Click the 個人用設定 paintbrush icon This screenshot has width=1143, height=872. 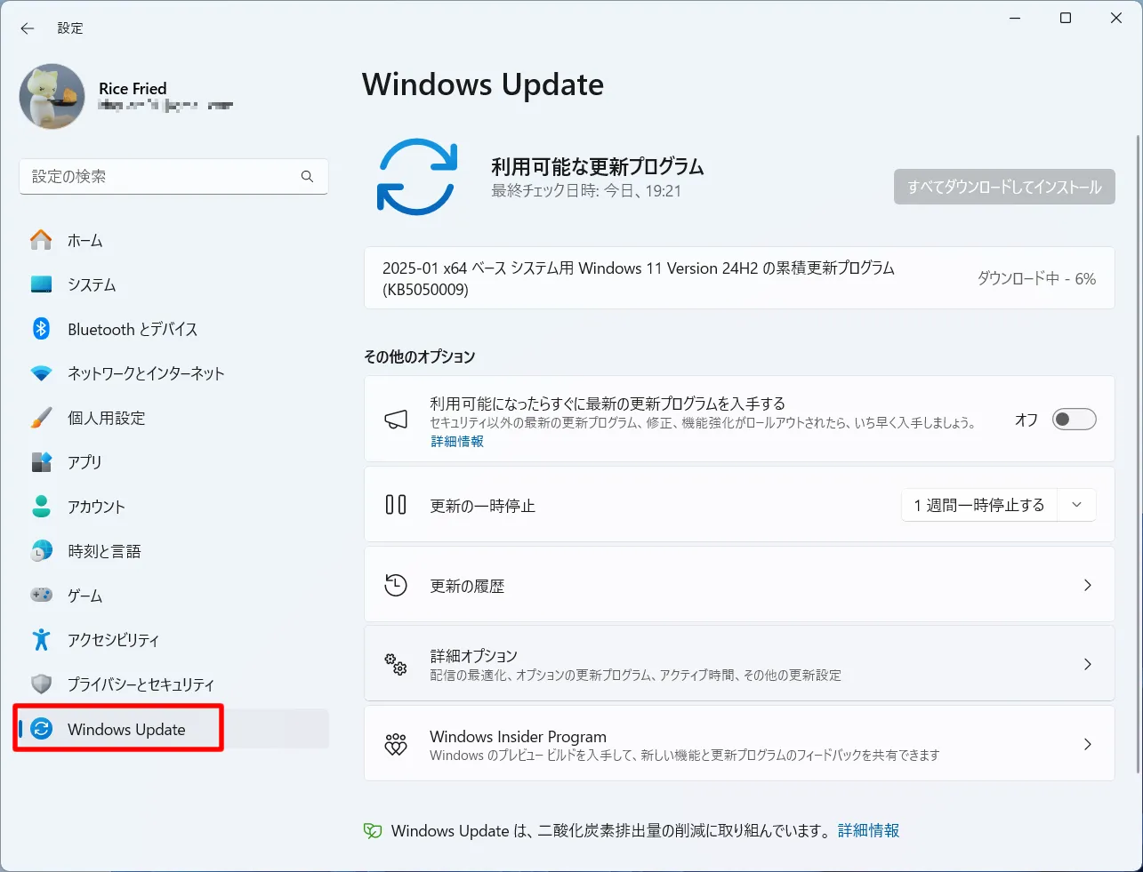click(x=41, y=418)
